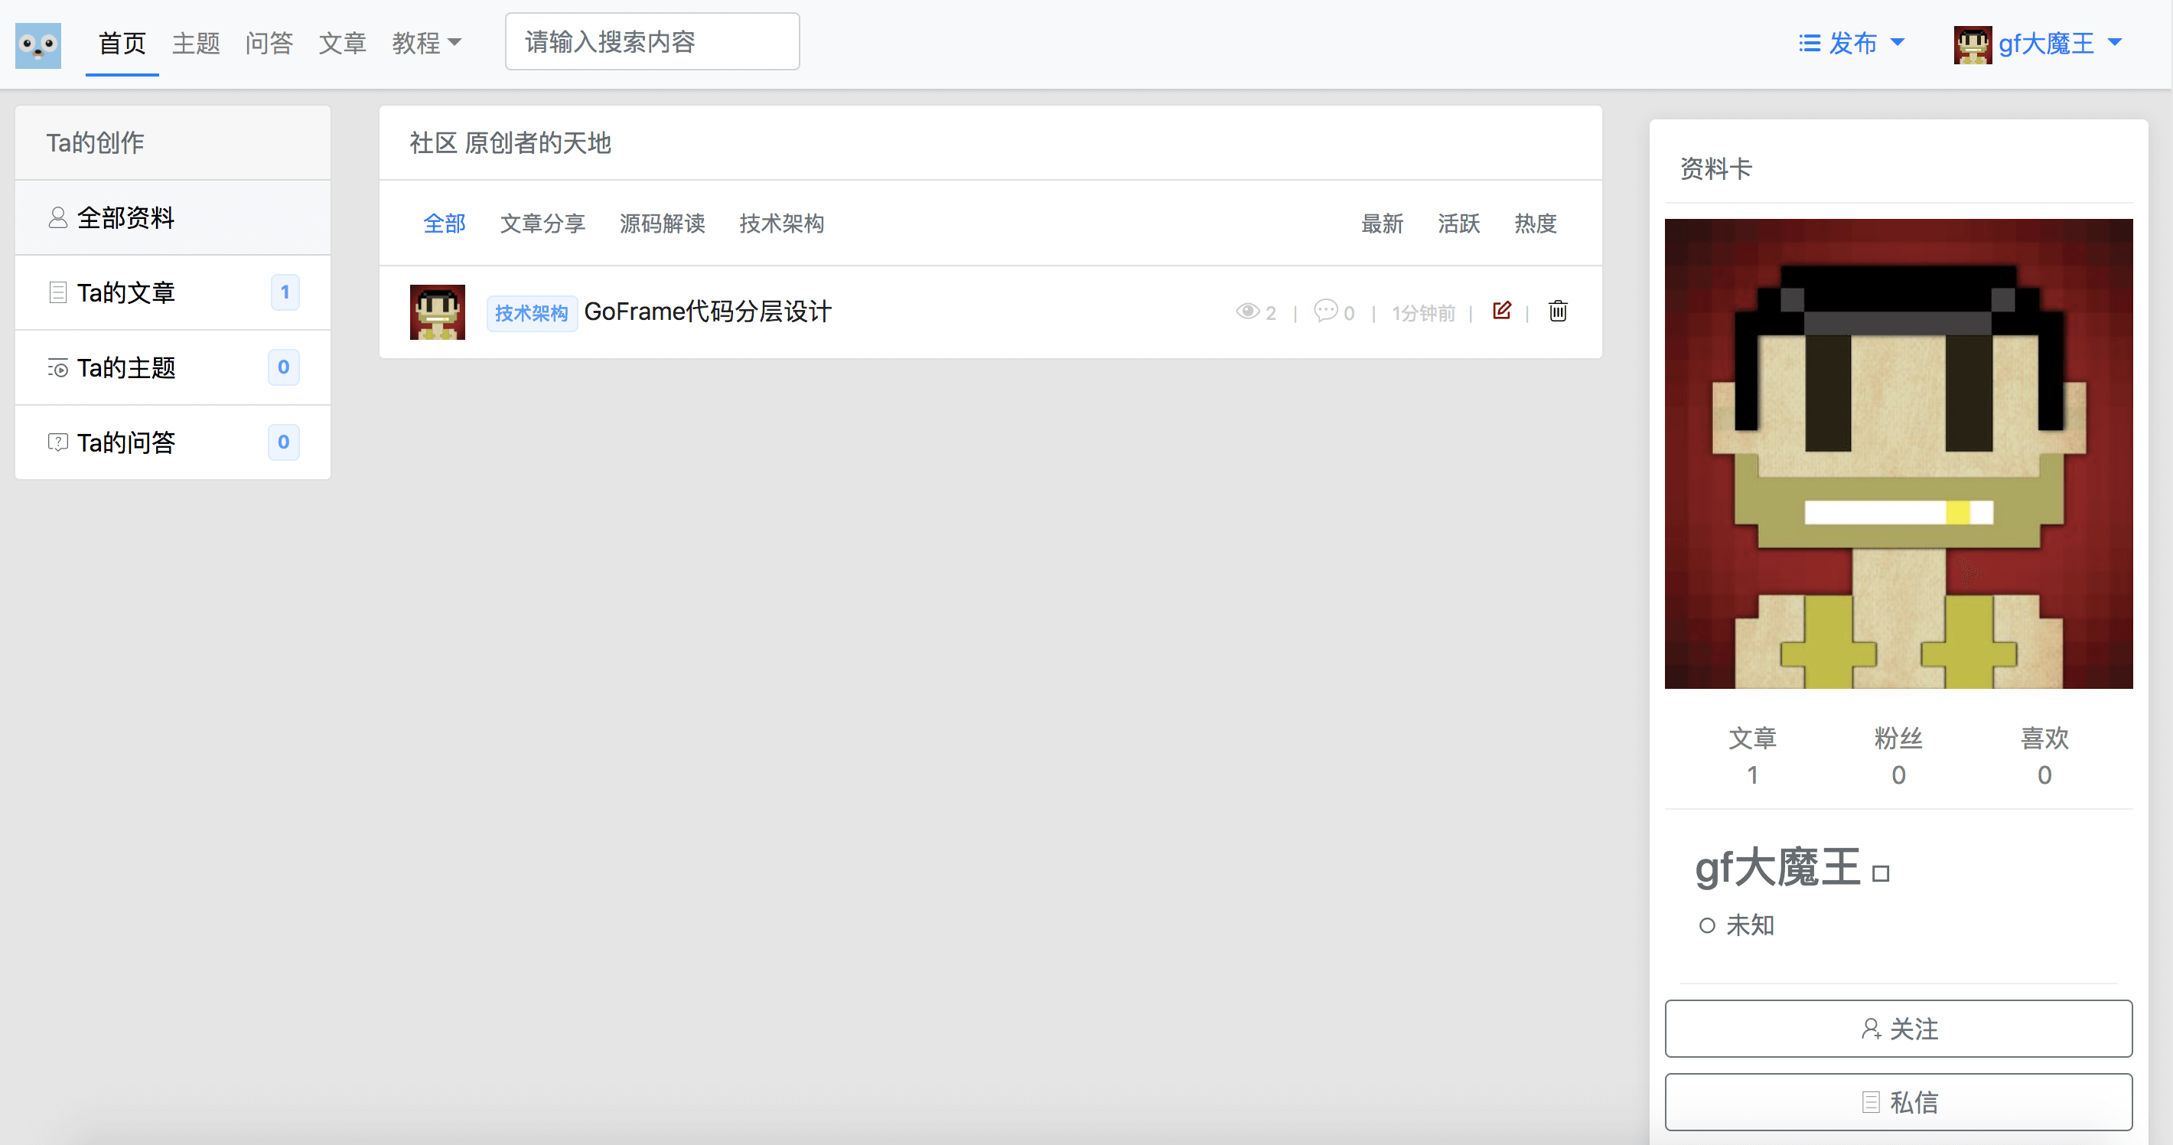The width and height of the screenshot is (2173, 1145).
Task: Open the GoFrame代码分层设计 article
Action: (x=707, y=312)
